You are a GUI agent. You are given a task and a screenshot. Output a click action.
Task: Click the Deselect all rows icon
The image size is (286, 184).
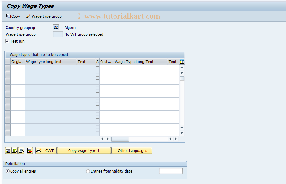pos(21,150)
